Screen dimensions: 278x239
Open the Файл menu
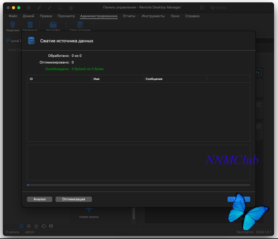coord(13,16)
